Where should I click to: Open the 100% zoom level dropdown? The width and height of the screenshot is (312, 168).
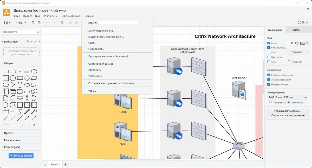pos(21,23)
